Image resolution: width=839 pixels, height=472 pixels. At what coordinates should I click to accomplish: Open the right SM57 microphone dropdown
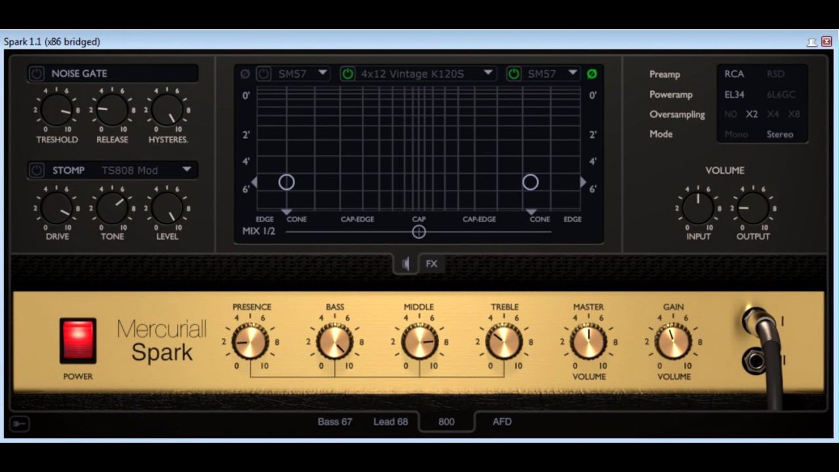click(x=572, y=73)
